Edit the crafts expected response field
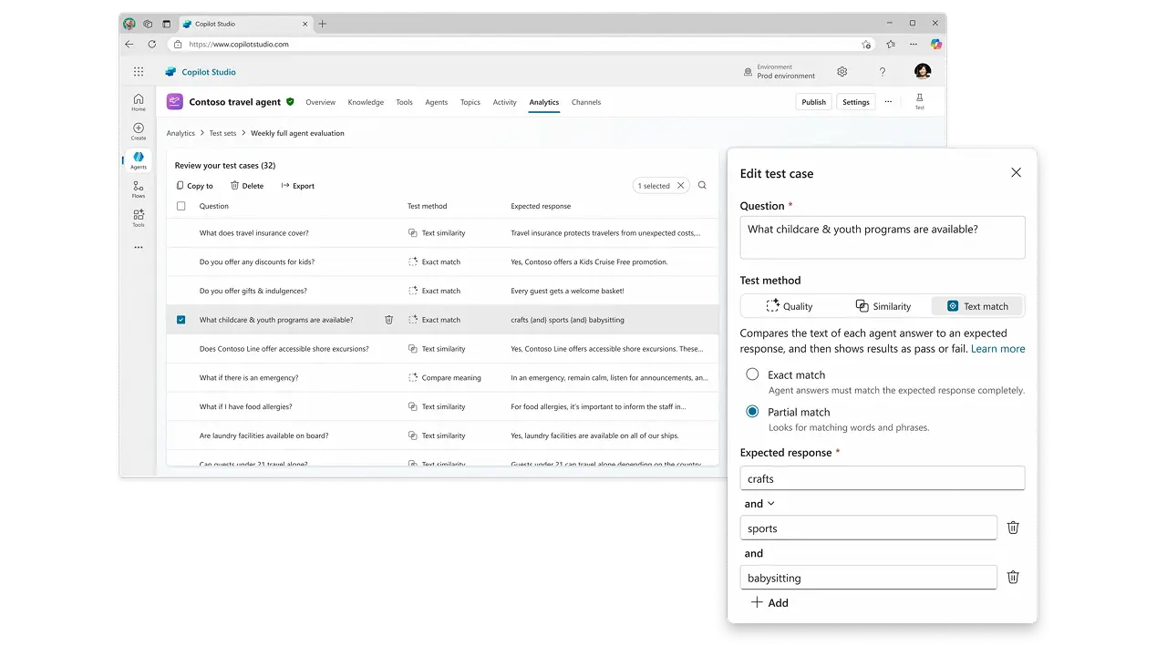The width and height of the screenshot is (1167, 656). [883, 478]
